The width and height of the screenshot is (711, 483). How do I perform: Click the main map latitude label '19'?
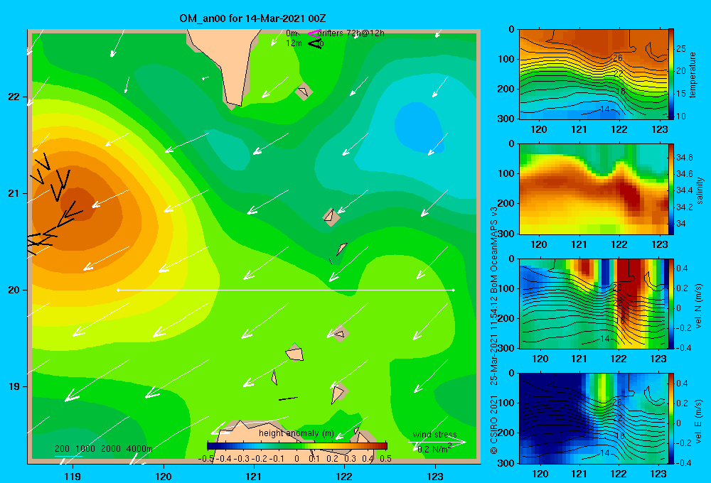click(14, 386)
